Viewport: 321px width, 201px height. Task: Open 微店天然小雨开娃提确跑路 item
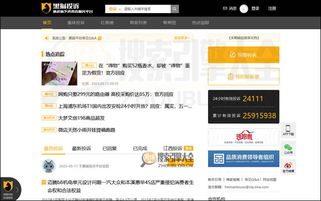[87, 130]
